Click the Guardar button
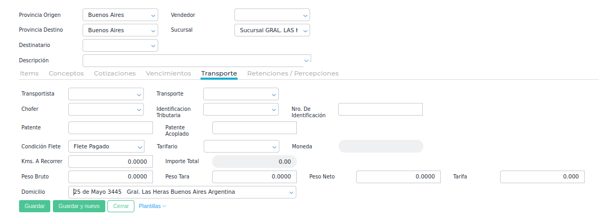 (x=34, y=206)
